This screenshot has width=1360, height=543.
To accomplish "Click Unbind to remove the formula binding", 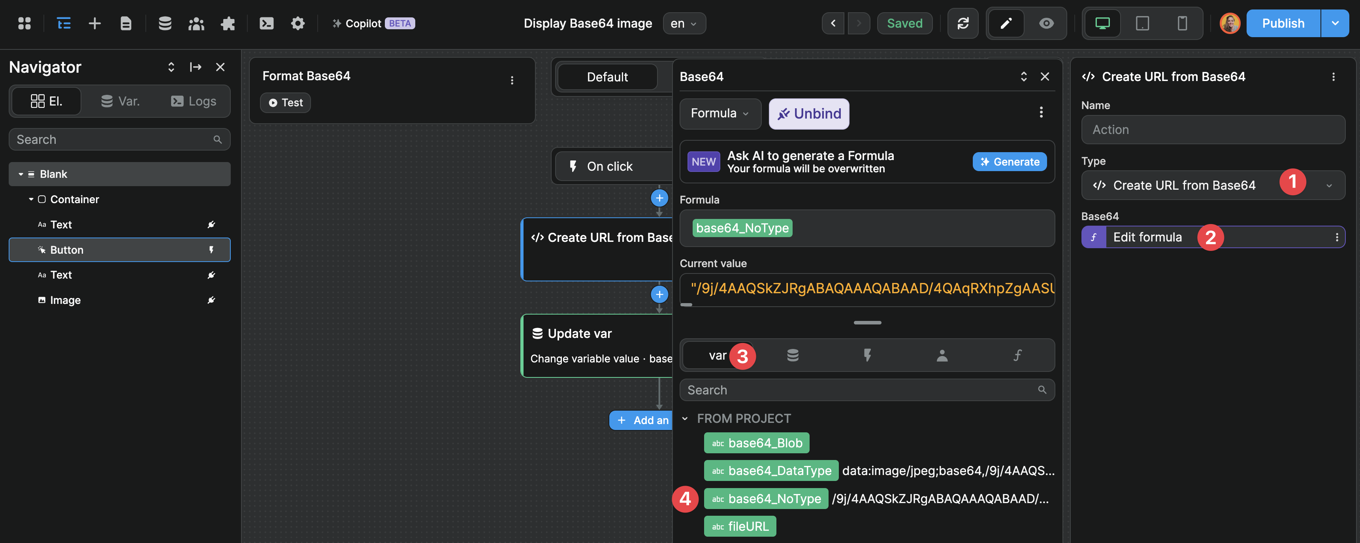I will click(x=809, y=113).
